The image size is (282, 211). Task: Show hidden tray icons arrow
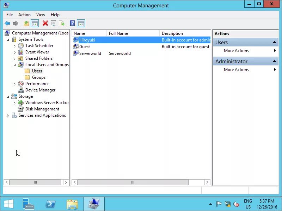(x=210, y=204)
